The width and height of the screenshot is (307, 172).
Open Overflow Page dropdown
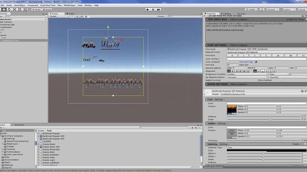coord(279,75)
